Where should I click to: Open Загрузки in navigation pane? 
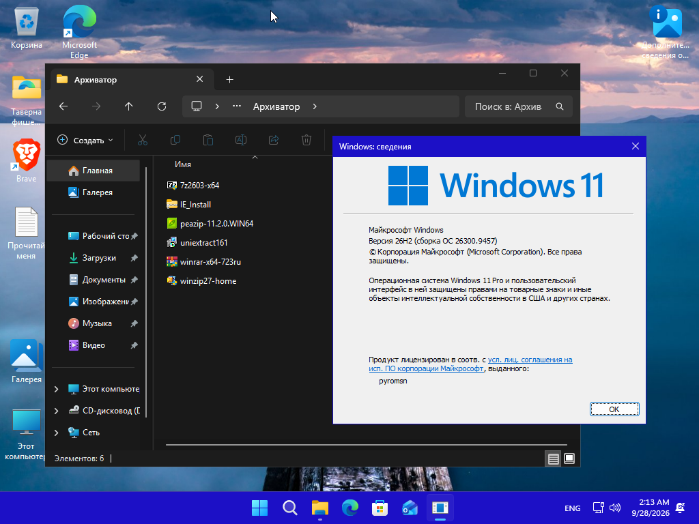[x=93, y=258]
